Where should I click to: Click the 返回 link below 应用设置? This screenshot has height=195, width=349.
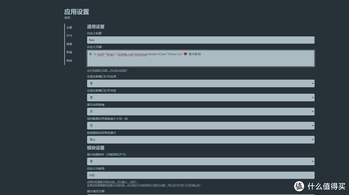[67, 17]
